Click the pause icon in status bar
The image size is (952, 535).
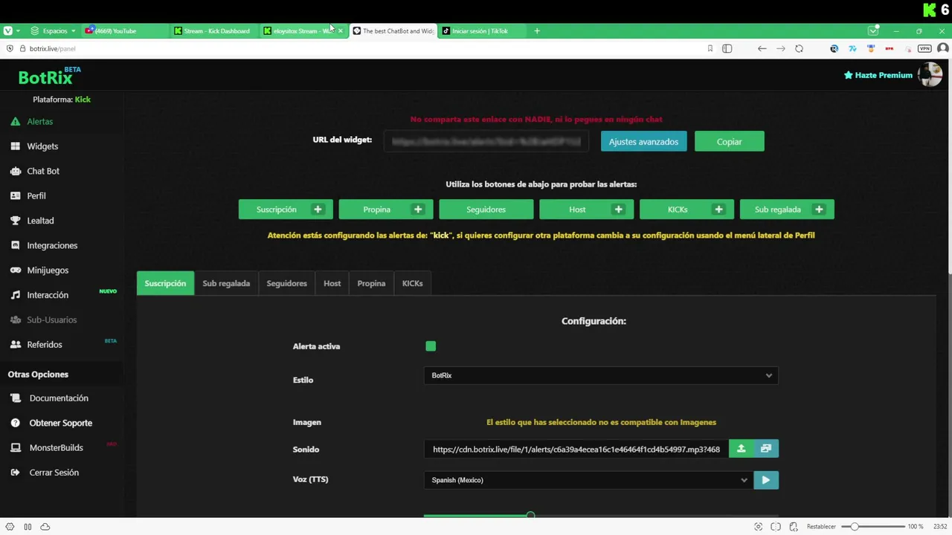tap(28, 527)
